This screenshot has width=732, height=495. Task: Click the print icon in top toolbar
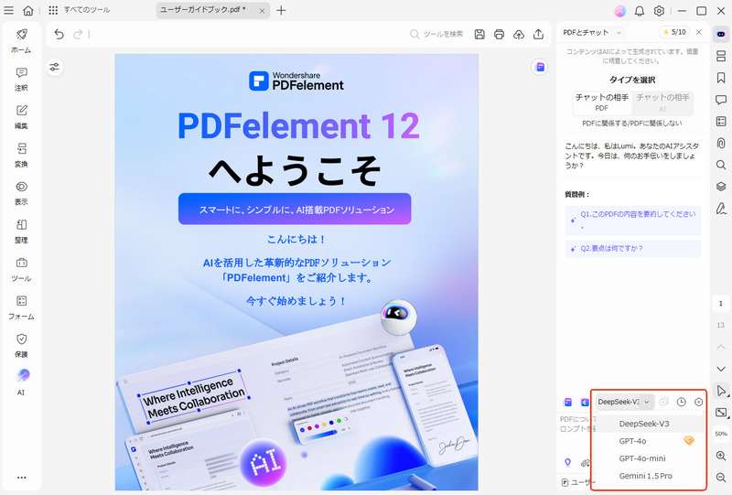coord(499,35)
